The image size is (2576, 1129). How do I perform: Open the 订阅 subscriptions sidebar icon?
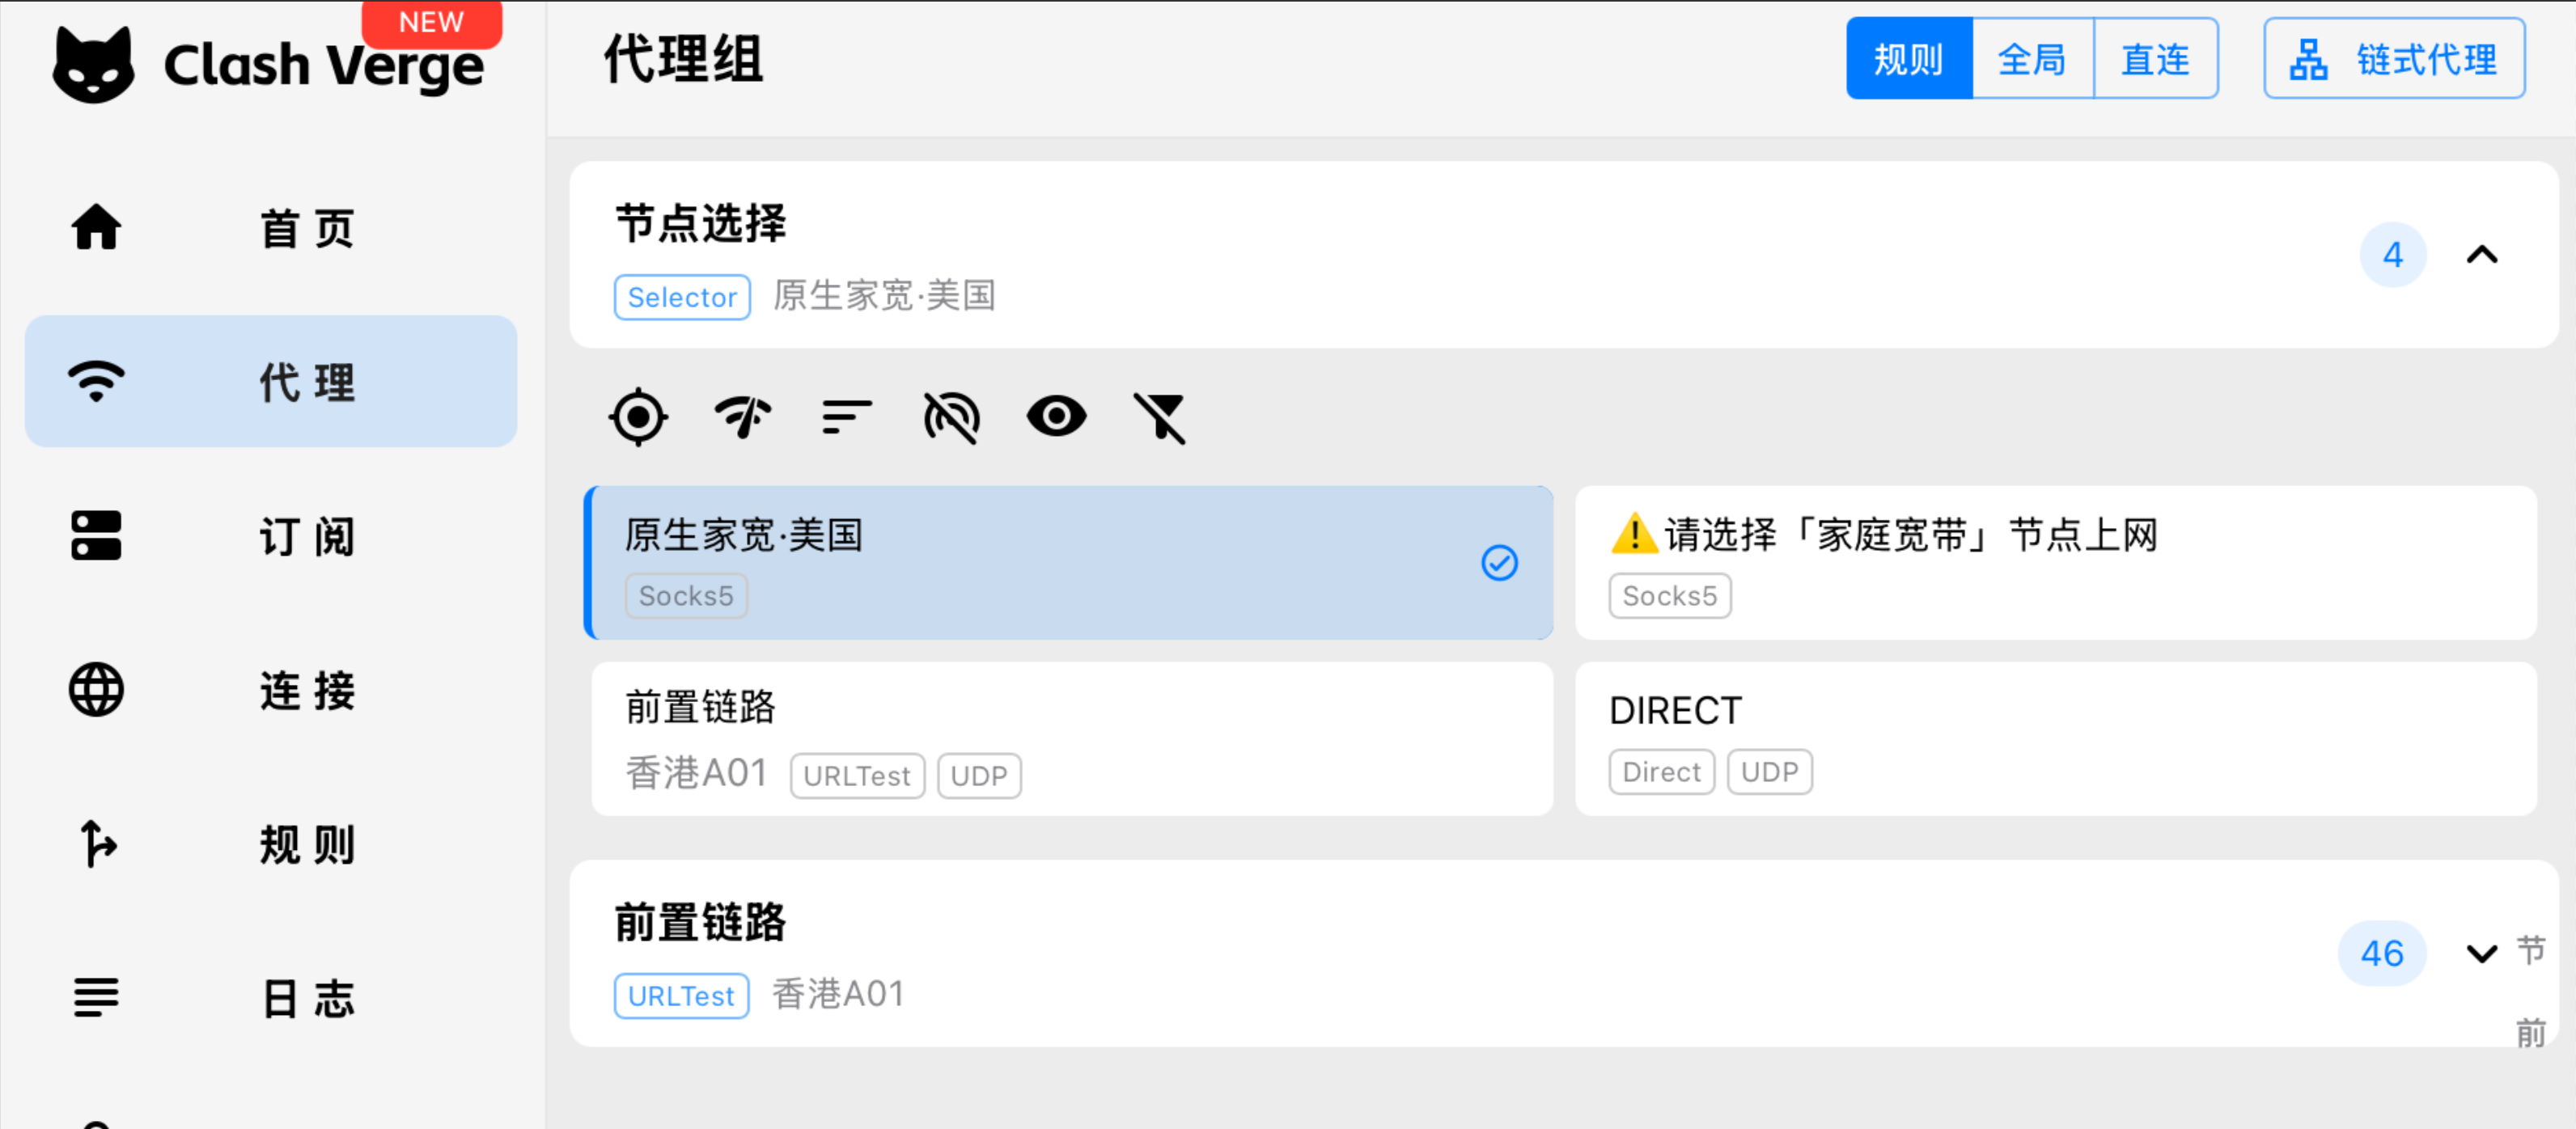tap(96, 535)
